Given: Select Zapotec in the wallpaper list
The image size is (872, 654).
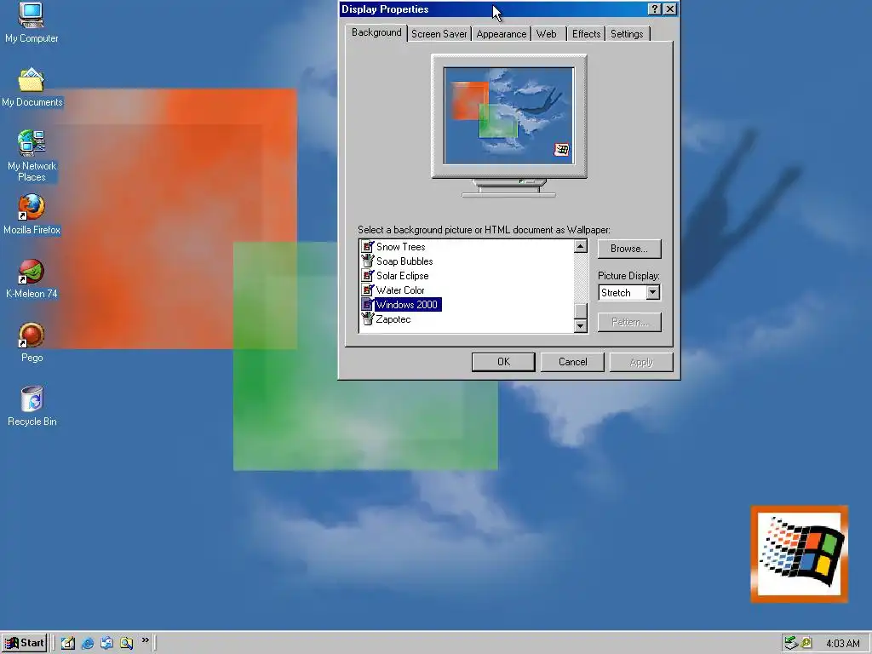Looking at the screenshot, I should 393,318.
